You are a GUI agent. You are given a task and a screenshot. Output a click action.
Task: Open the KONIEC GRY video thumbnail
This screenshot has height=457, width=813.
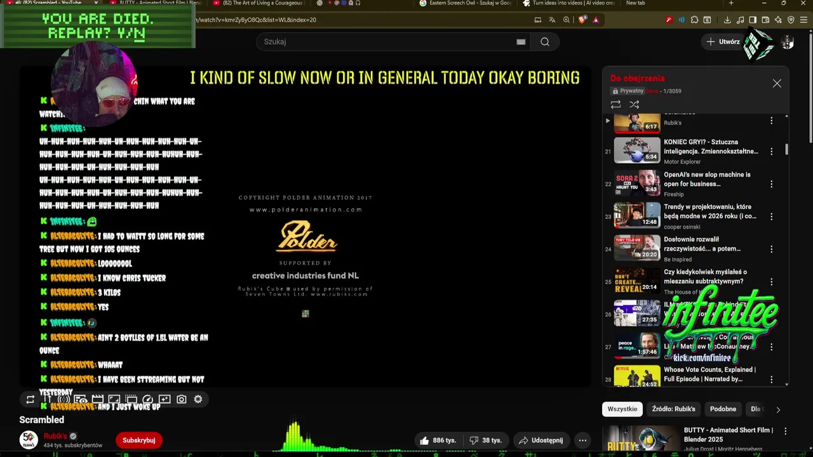pyautogui.click(x=637, y=150)
